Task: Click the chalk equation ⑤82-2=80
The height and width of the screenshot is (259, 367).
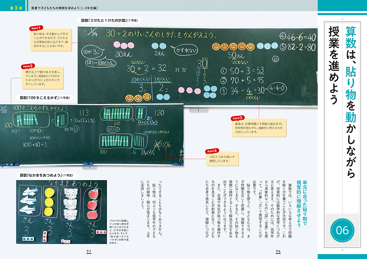Action: tap(298, 47)
